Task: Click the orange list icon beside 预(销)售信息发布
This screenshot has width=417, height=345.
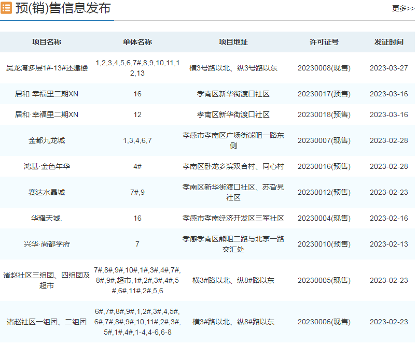Action: [x=6, y=9]
